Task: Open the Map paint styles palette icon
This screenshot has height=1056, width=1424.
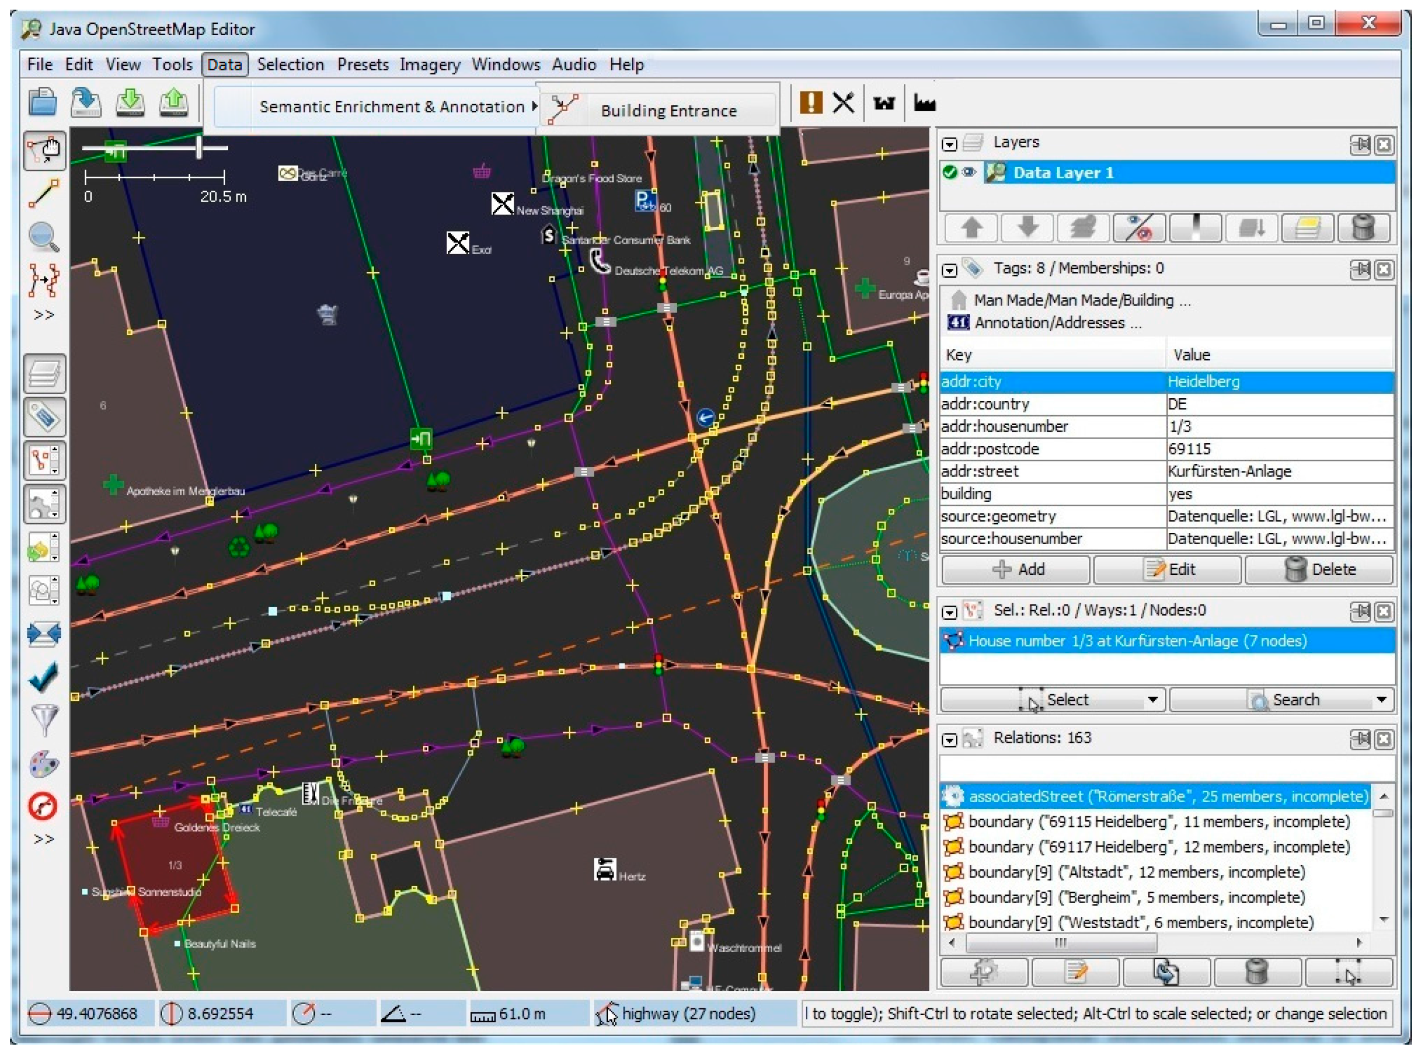Action: pos(44,763)
